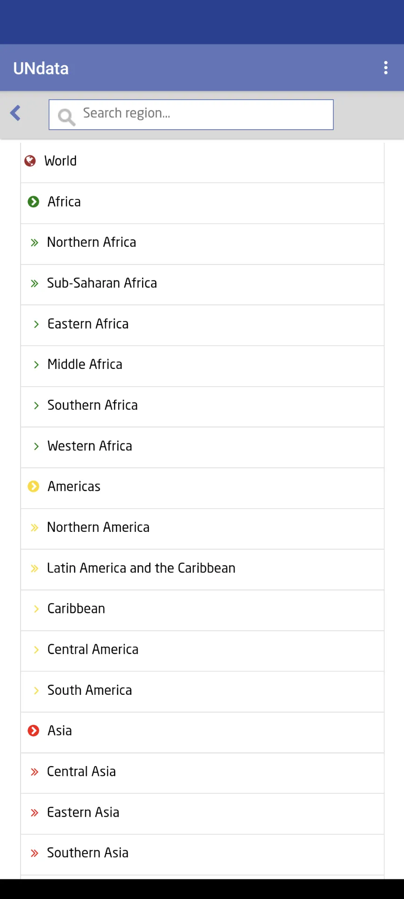Click the red circle icon beside Asia

[33, 730]
